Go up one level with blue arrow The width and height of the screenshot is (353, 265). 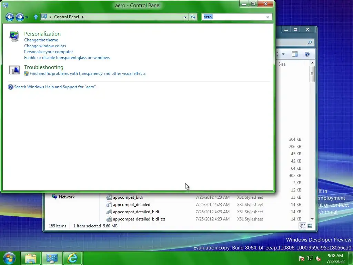coord(36,17)
